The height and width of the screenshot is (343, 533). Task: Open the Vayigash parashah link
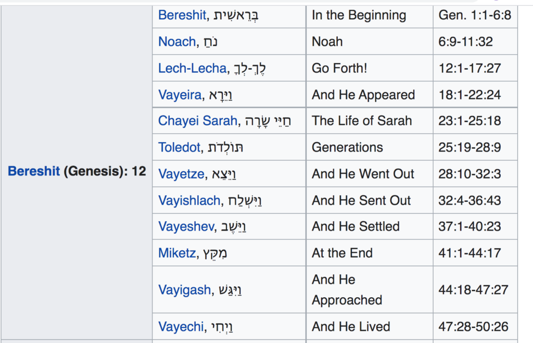(184, 290)
